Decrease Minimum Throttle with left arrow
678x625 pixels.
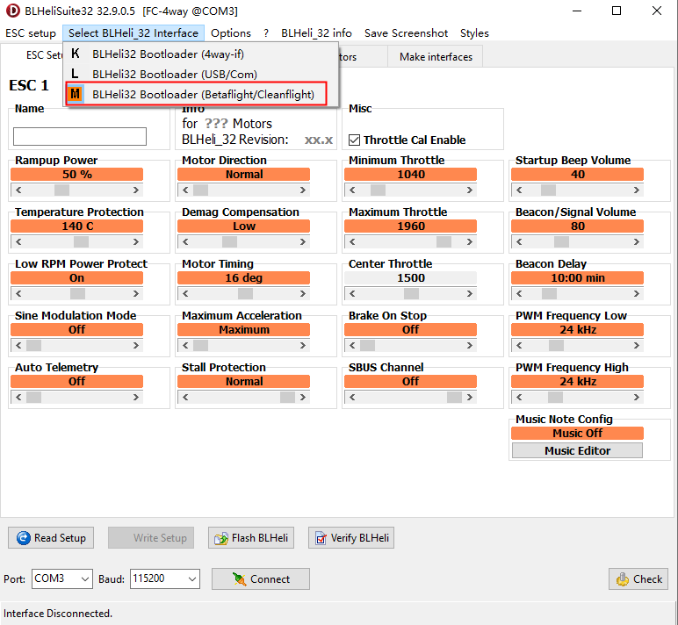click(x=352, y=190)
